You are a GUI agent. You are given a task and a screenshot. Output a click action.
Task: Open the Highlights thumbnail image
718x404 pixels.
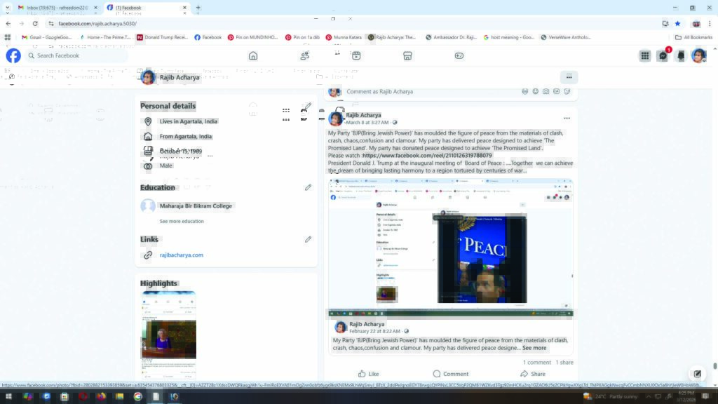click(169, 334)
